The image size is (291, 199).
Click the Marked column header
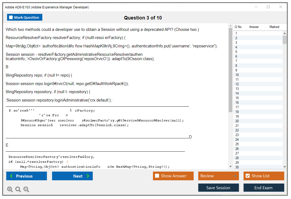tap(274, 27)
